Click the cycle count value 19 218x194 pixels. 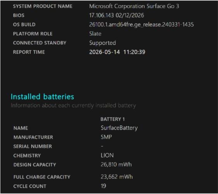coord(103,186)
